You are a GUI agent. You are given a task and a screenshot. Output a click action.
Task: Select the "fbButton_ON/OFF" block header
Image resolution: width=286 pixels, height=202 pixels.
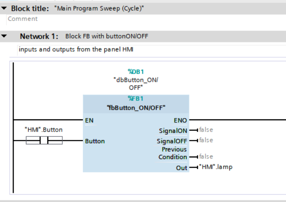pyautogui.click(x=136, y=107)
